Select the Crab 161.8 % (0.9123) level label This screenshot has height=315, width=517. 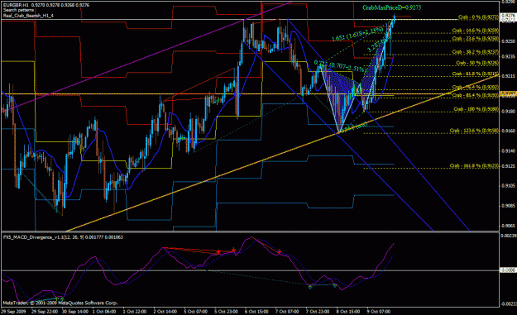tap(474, 165)
